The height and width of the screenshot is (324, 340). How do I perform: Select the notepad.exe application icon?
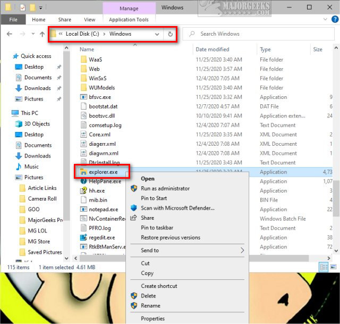pyautogui.click(x=84, y=209)
